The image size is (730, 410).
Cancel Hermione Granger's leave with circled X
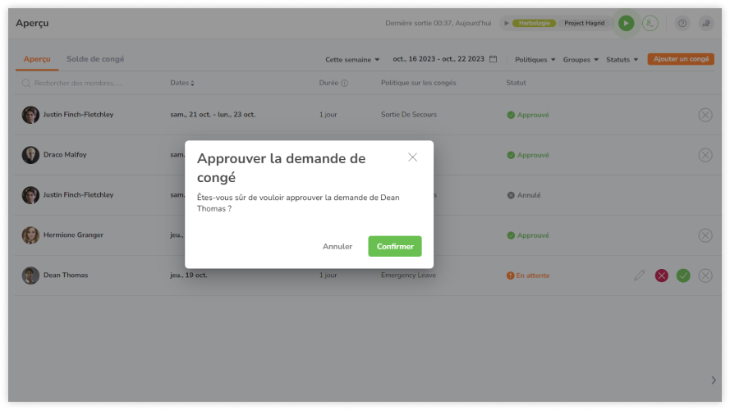tap(705, 235)
